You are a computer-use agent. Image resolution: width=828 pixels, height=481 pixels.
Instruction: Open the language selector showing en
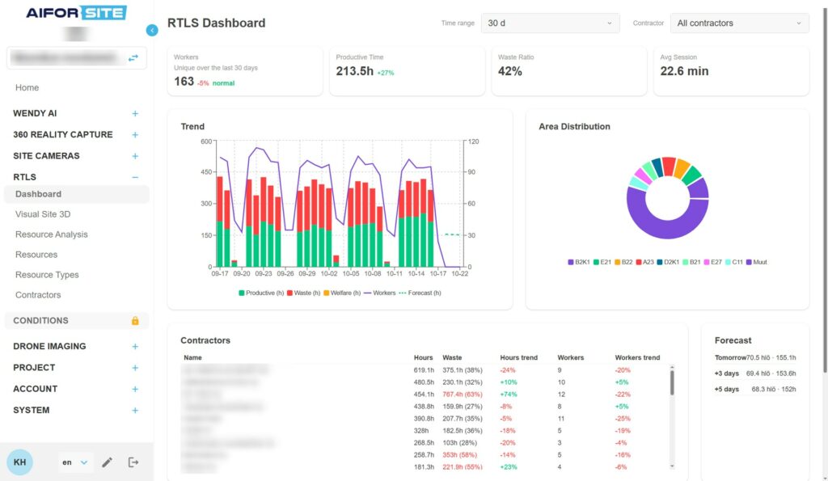point(75,462)
